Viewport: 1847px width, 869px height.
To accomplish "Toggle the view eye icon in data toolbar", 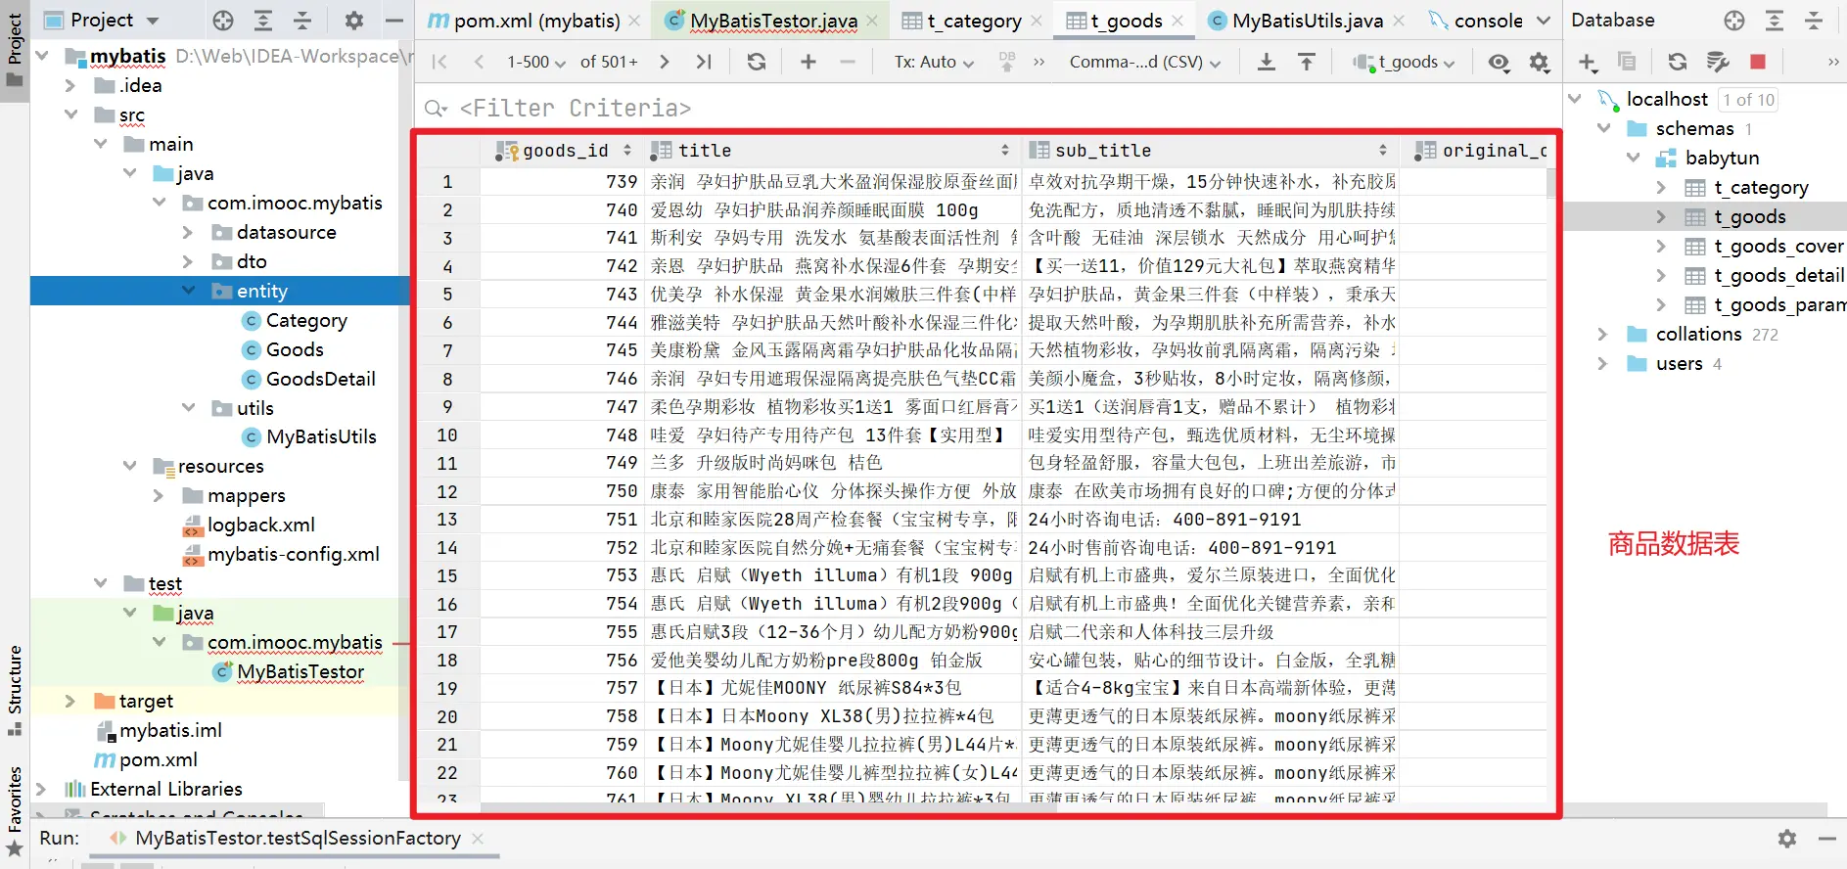I will [x=1499, y=63].
